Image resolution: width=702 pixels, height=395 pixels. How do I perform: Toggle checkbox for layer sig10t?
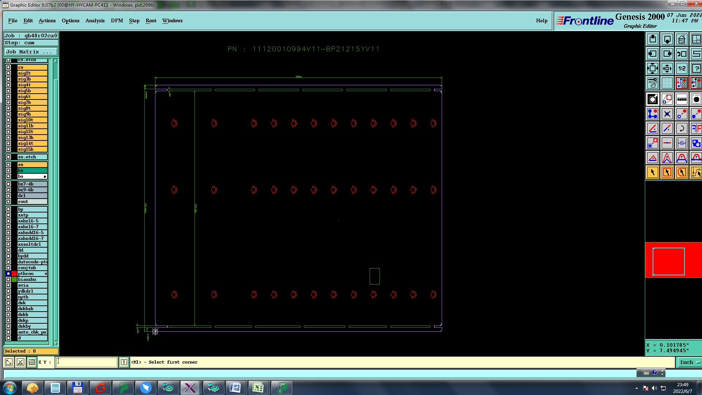point(8,120)
